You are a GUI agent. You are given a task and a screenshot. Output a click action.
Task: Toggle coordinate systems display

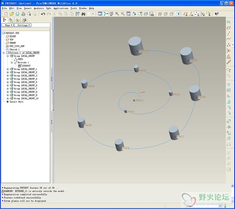point(203,14)
